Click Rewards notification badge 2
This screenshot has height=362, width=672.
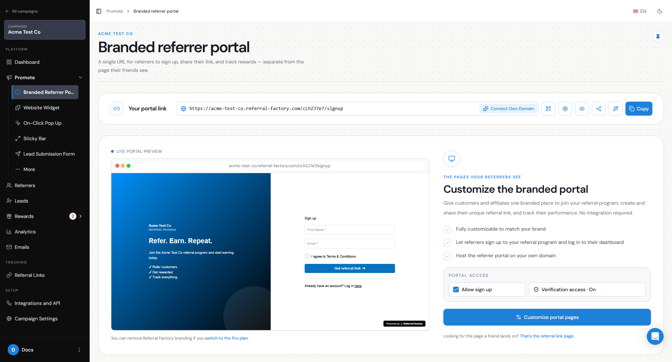[x=73, y=216]
